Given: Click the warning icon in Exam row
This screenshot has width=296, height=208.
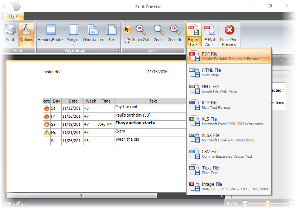Looking at the screenshot, I should pos(47,132).
